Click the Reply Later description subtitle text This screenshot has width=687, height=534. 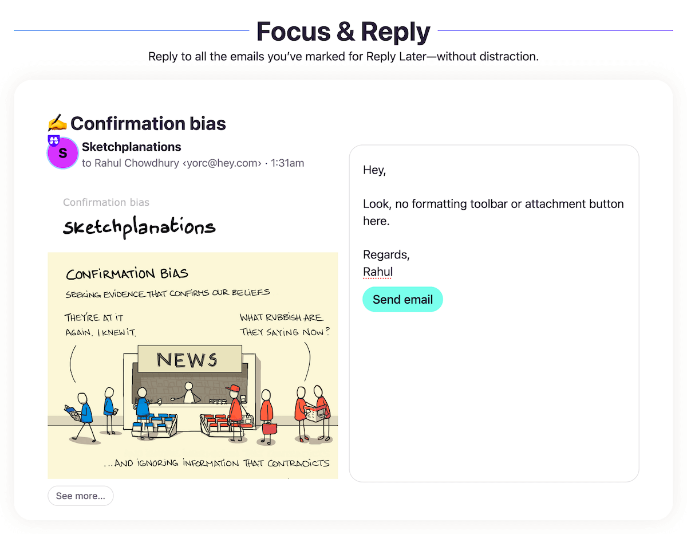click(343, 56)
